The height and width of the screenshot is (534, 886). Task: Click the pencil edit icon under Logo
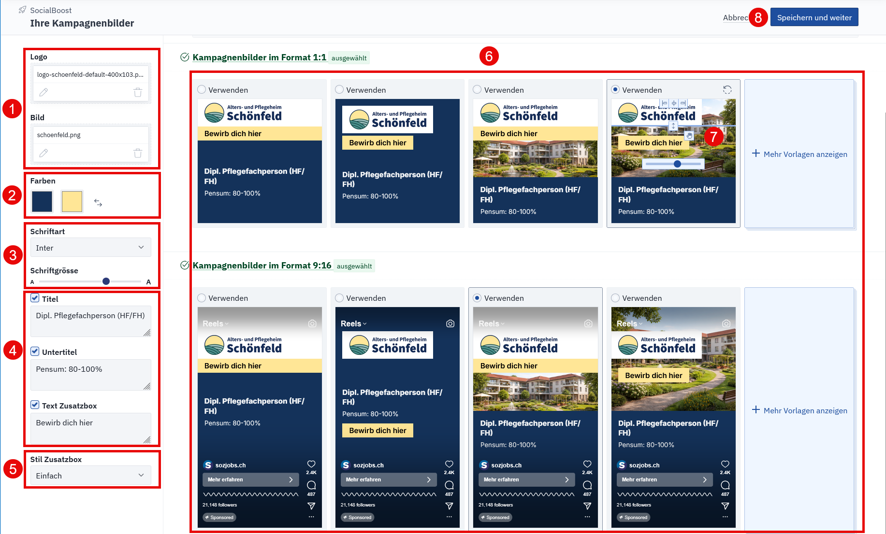tap(44, 92)
